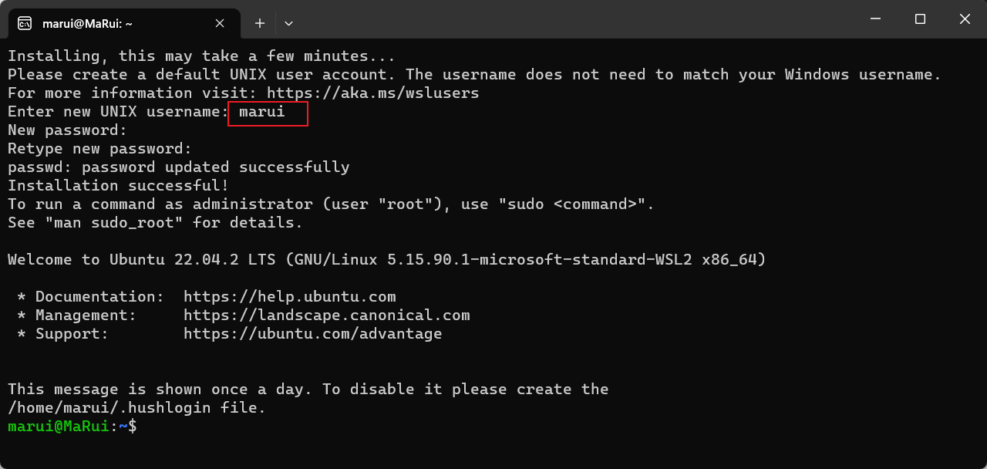Open the https://aka.ms/wslusers link
The width and height of the screenshot is (987, 469).
point(372,93)
